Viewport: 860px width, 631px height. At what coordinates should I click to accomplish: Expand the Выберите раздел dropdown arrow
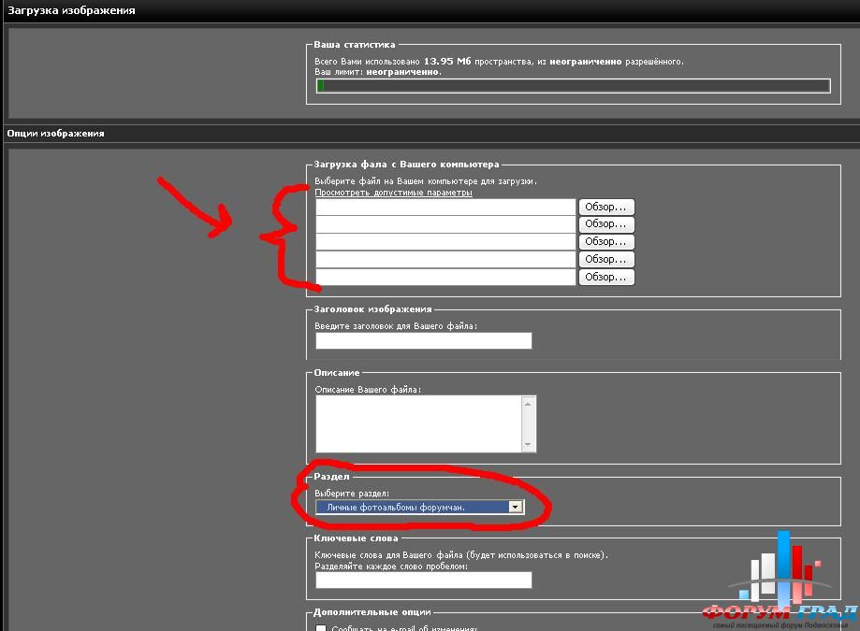pos(515,507)
